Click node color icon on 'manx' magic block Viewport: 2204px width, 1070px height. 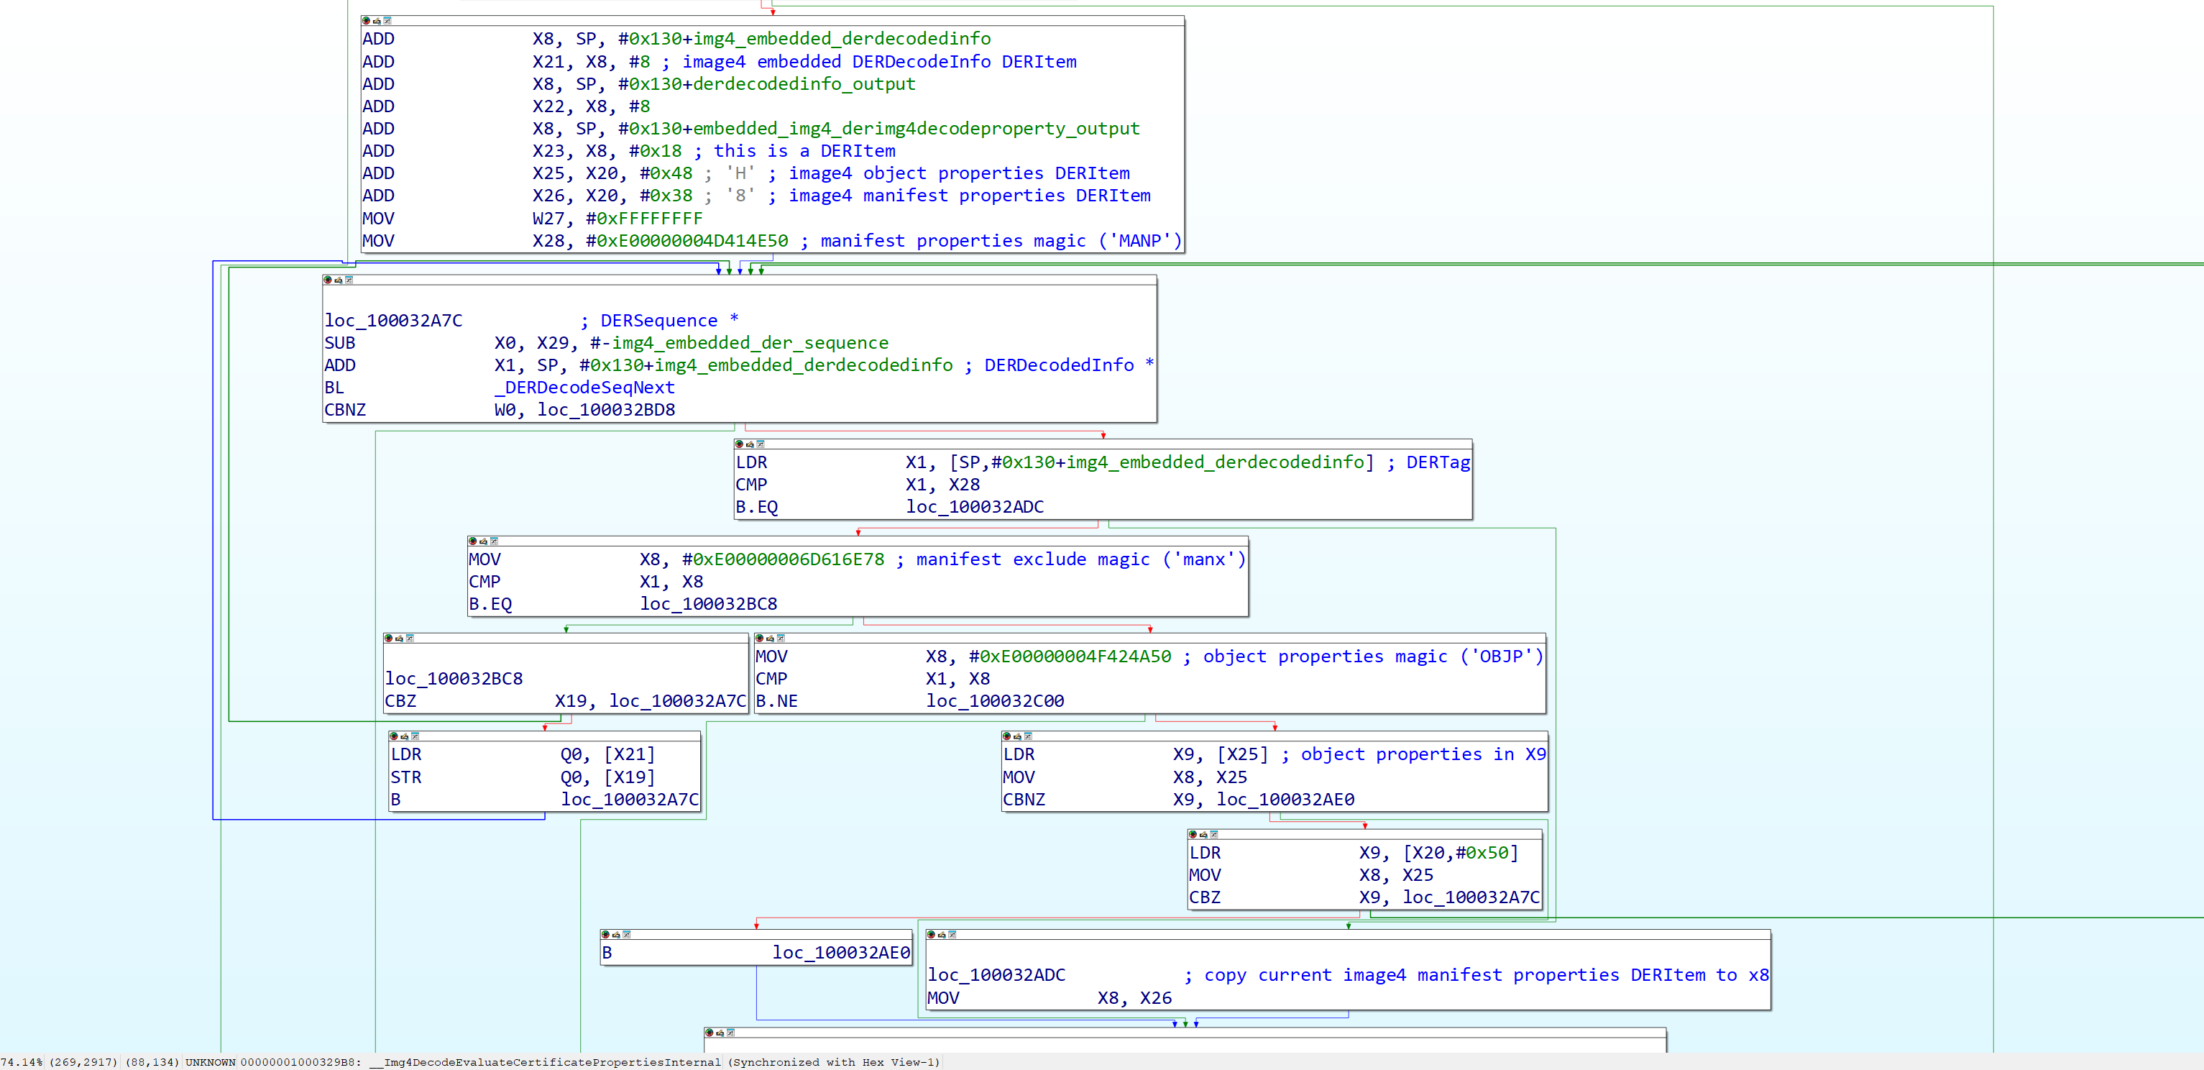click(x=472, y=541)
